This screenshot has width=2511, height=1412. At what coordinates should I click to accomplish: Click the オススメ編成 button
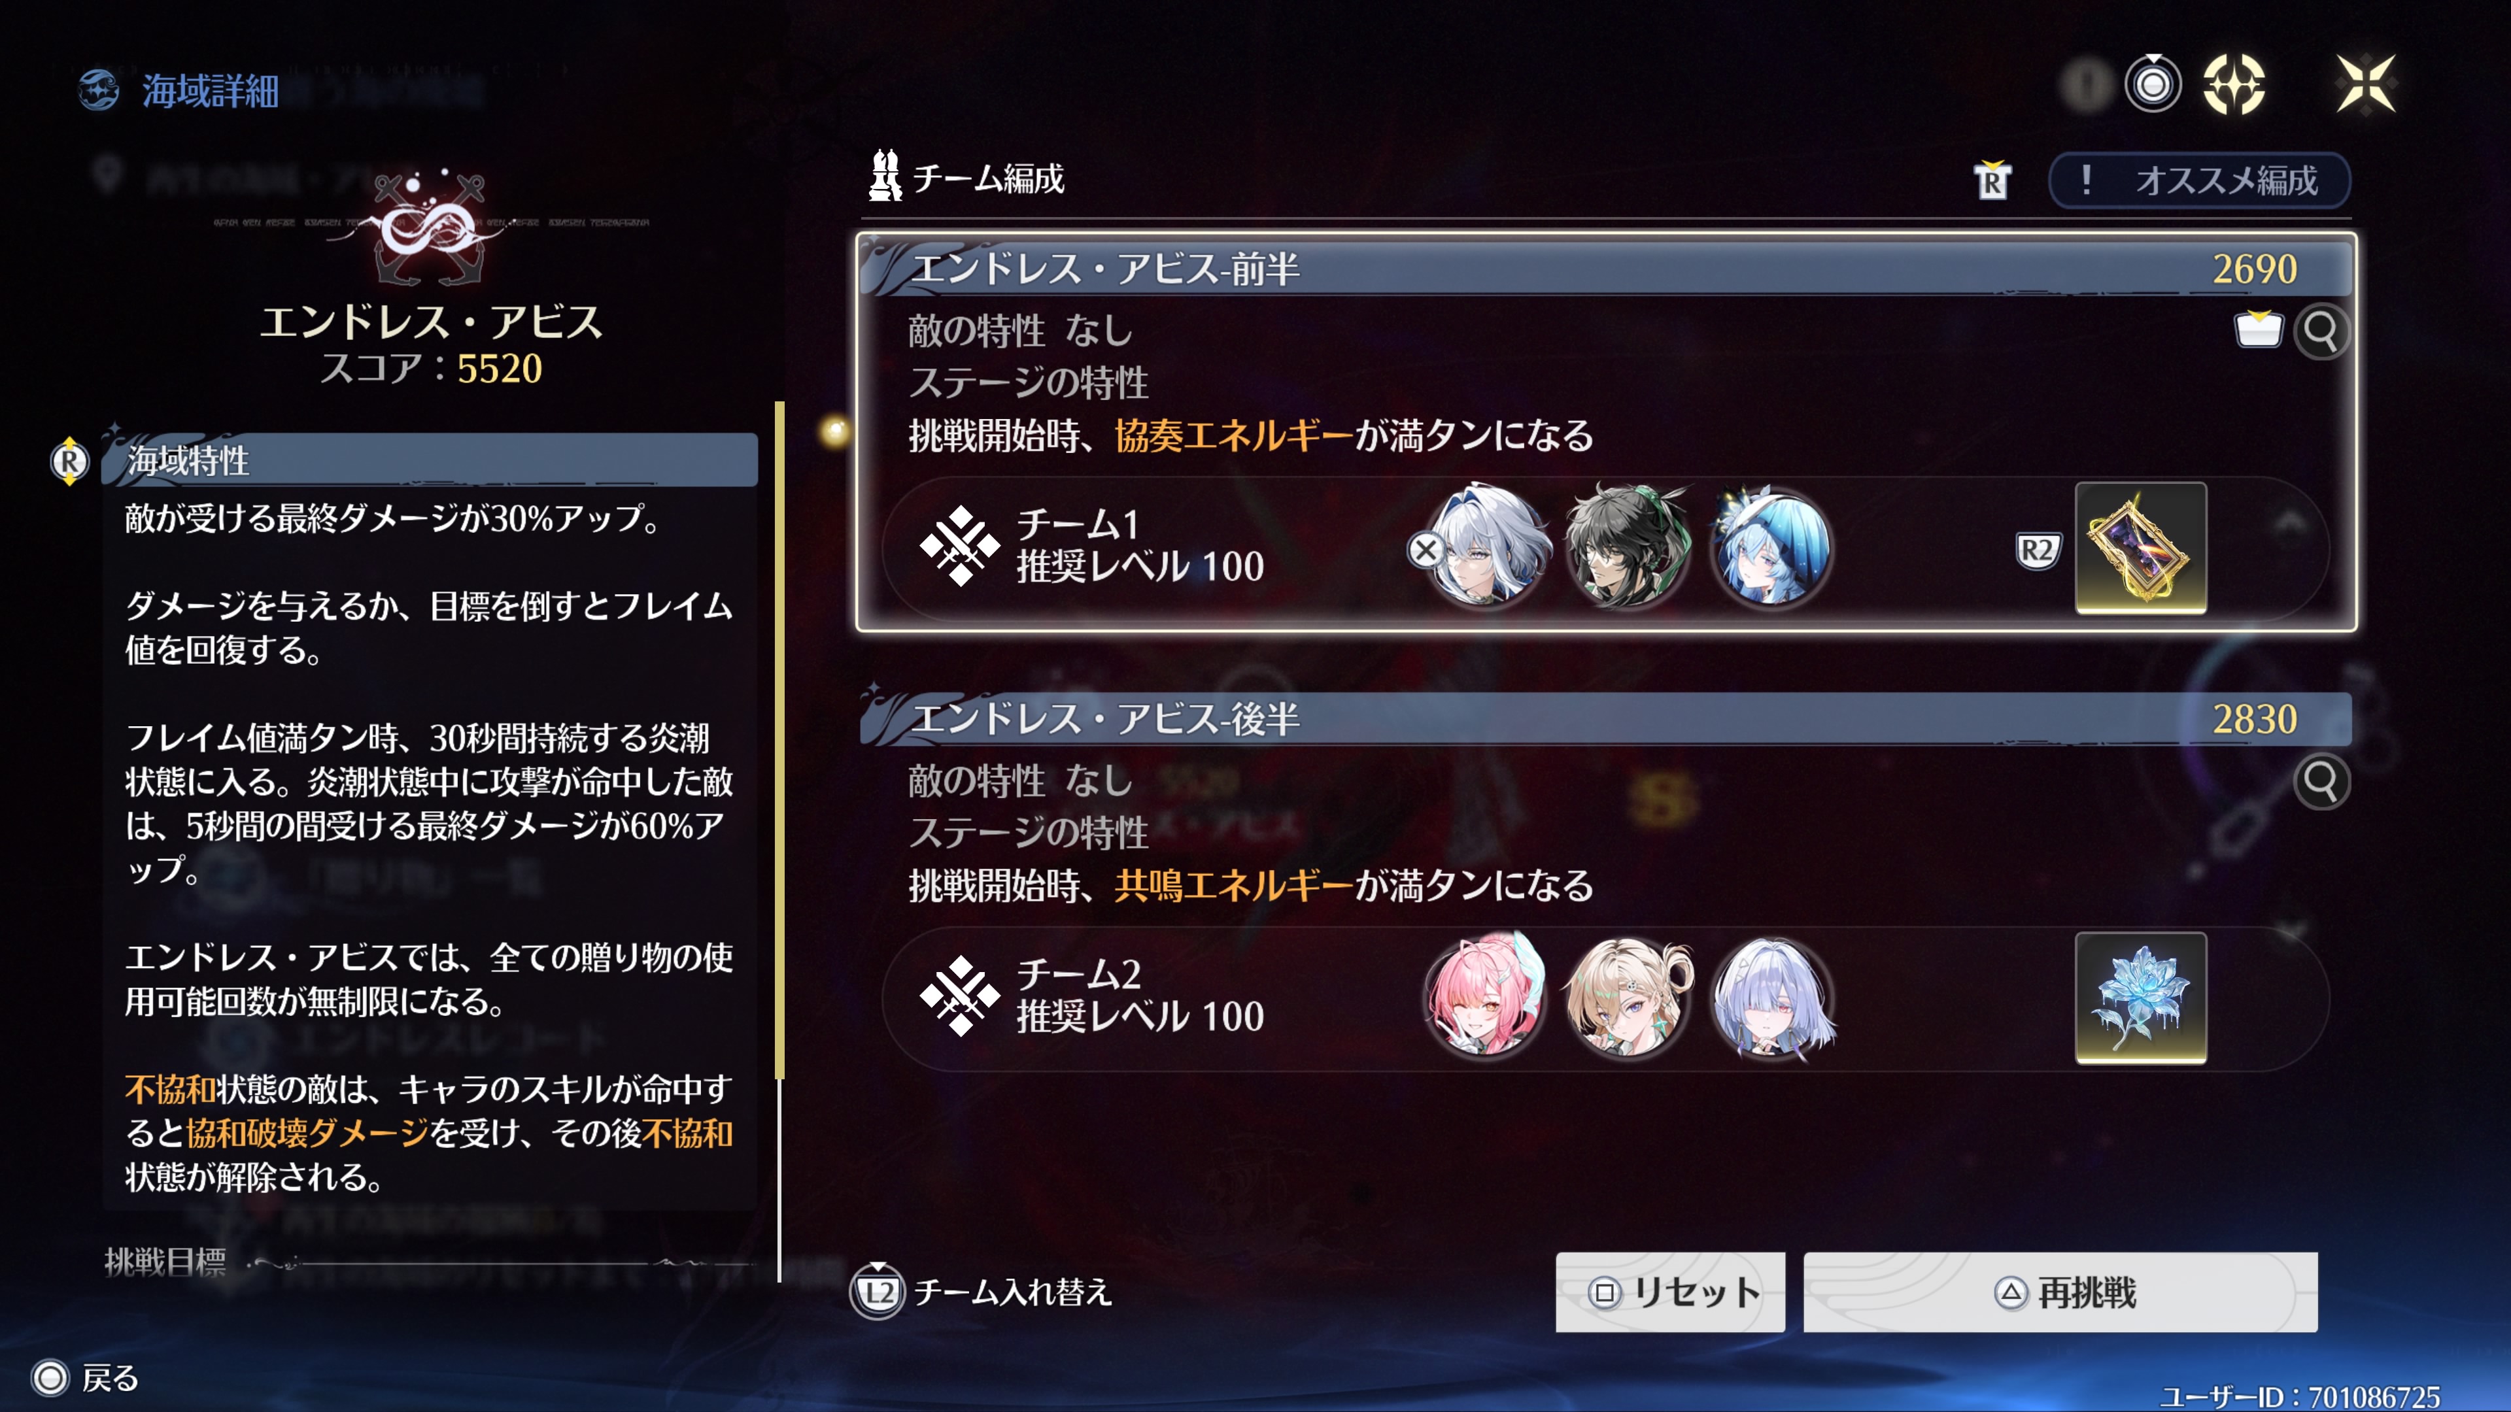2199,180
